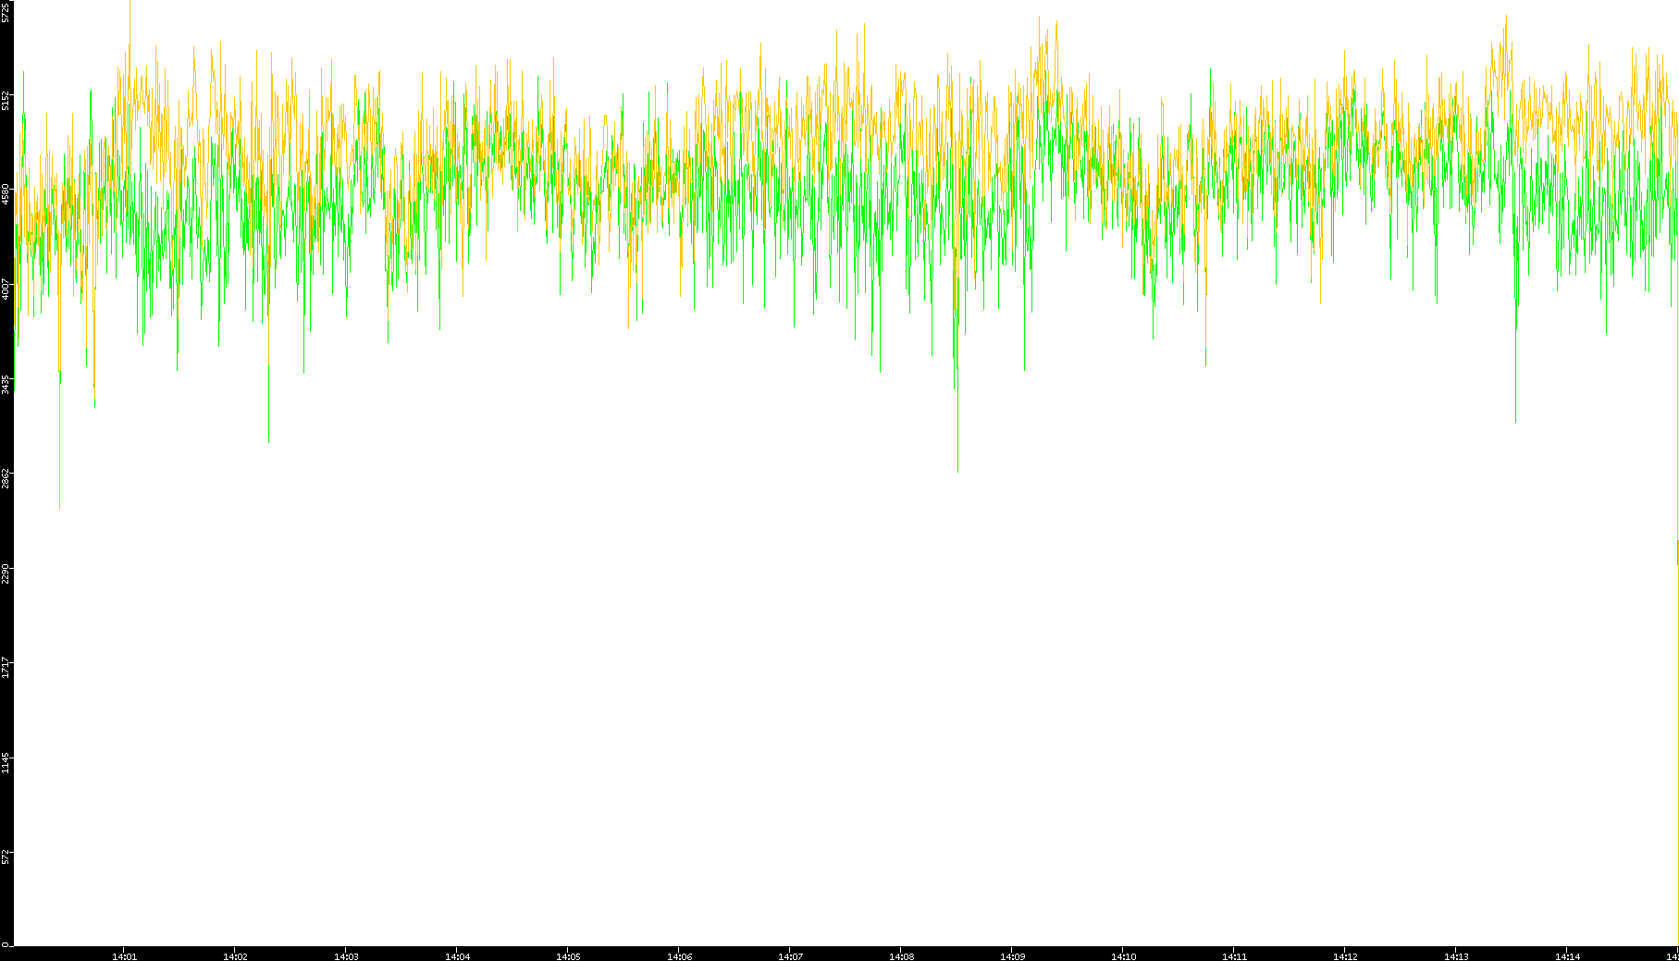The image size is (1679, 961).
Task: Click the 5725 value on the vertical axis
Action: [x=6, y=11]
